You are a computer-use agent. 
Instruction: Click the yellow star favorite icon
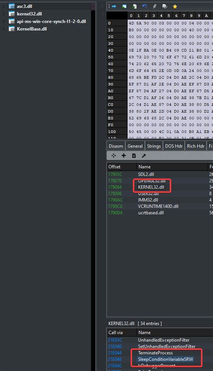point(175,6)
